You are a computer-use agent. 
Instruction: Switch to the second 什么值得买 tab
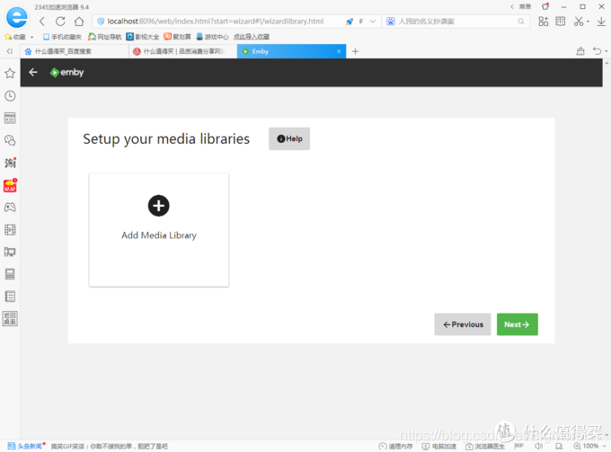click(x=182, y=51)
